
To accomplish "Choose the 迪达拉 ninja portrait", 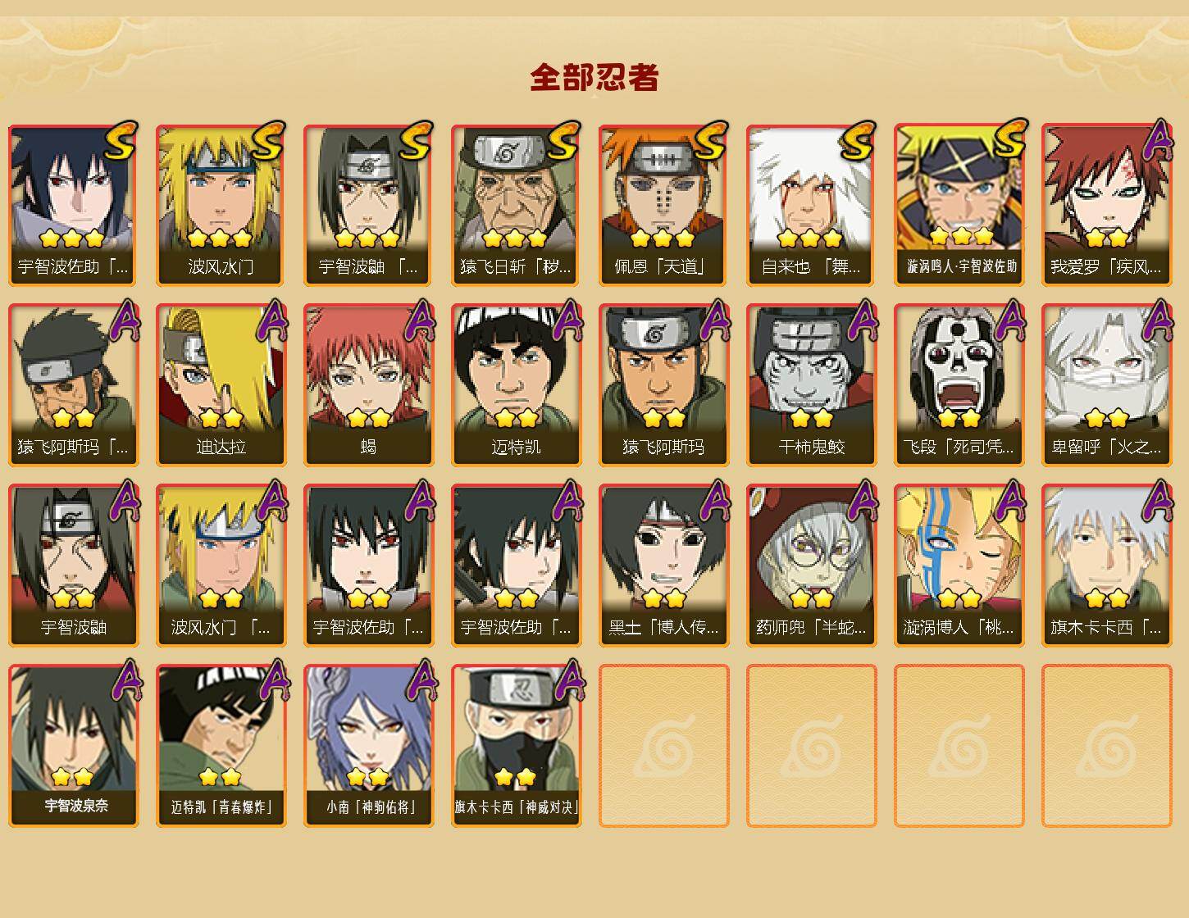I will coord(221,385).
